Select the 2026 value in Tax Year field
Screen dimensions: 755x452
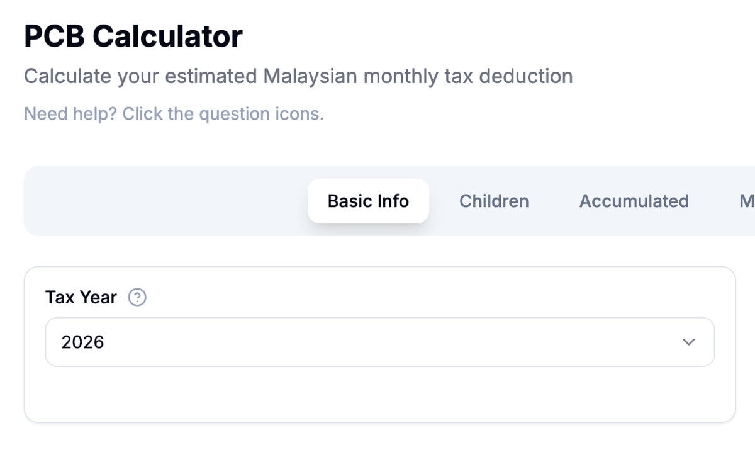[82, 342]
